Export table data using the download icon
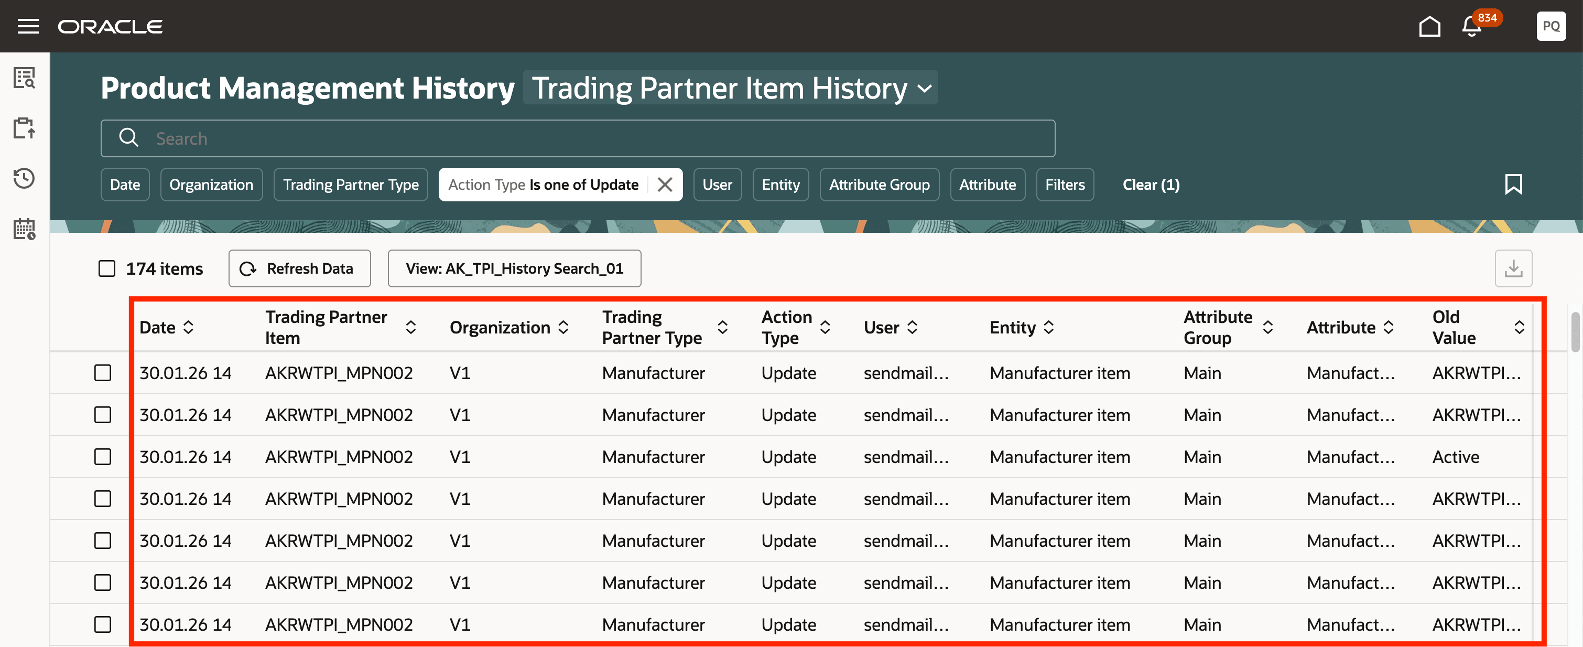1583x647 pixels. pyautogui.click(x=1514, y=268)
